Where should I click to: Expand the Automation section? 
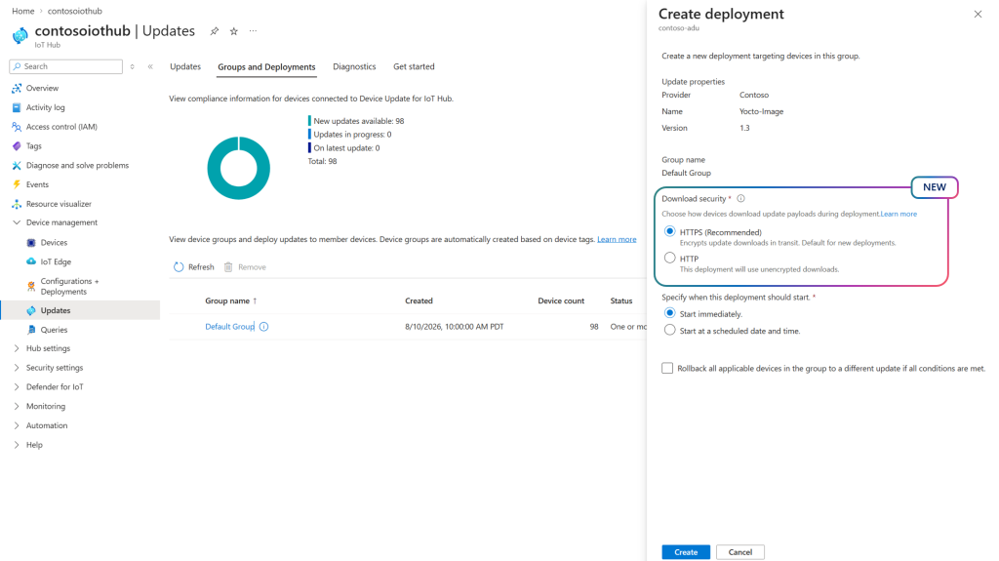tap(17, 425)
